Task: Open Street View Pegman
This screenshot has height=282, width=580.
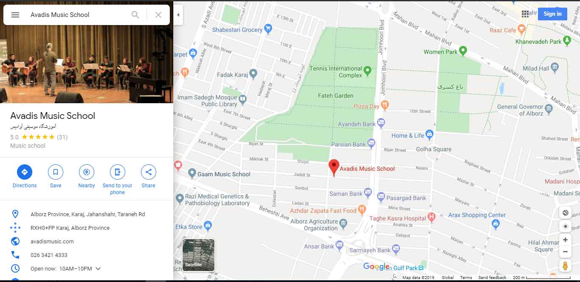Action: pyautogui.click(x=565, y=266)
